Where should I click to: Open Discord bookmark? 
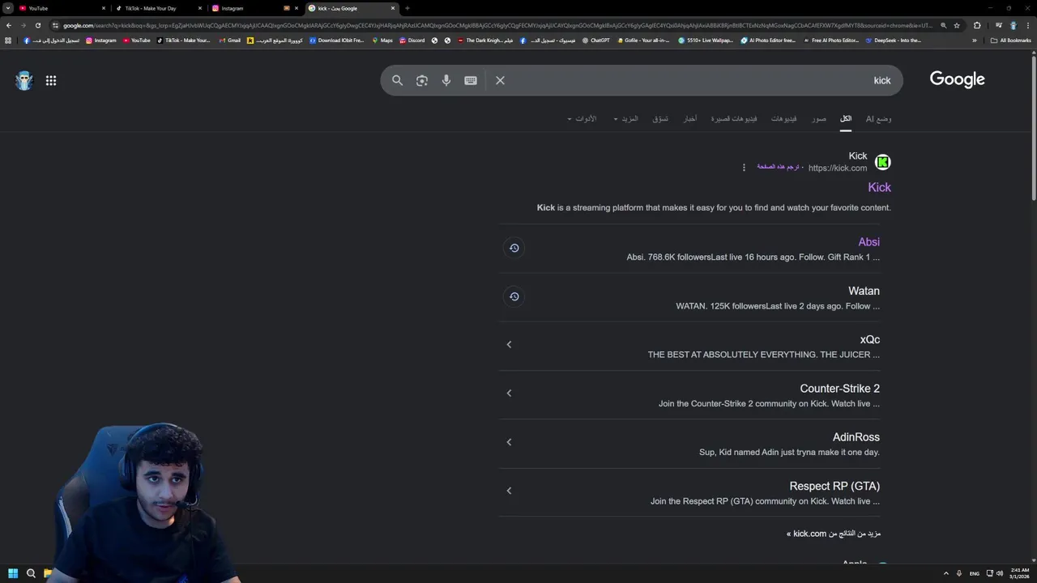(x=412, y=40)
